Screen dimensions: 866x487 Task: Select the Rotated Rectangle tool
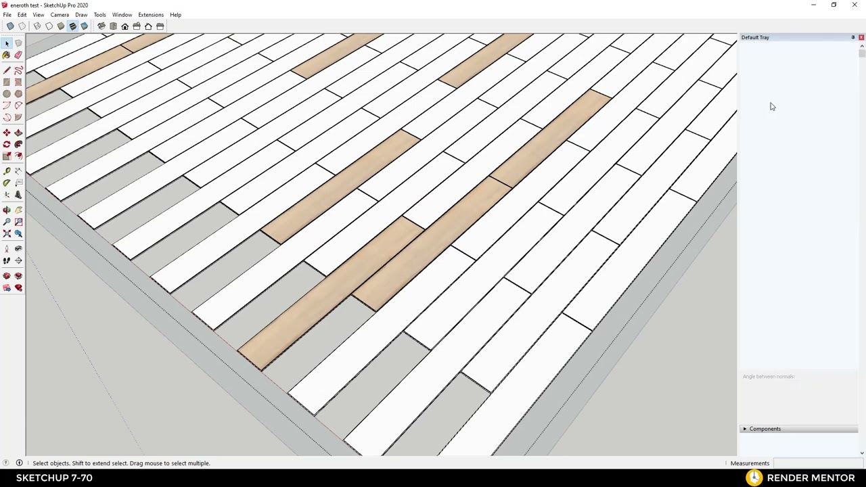tap(18, 83)
